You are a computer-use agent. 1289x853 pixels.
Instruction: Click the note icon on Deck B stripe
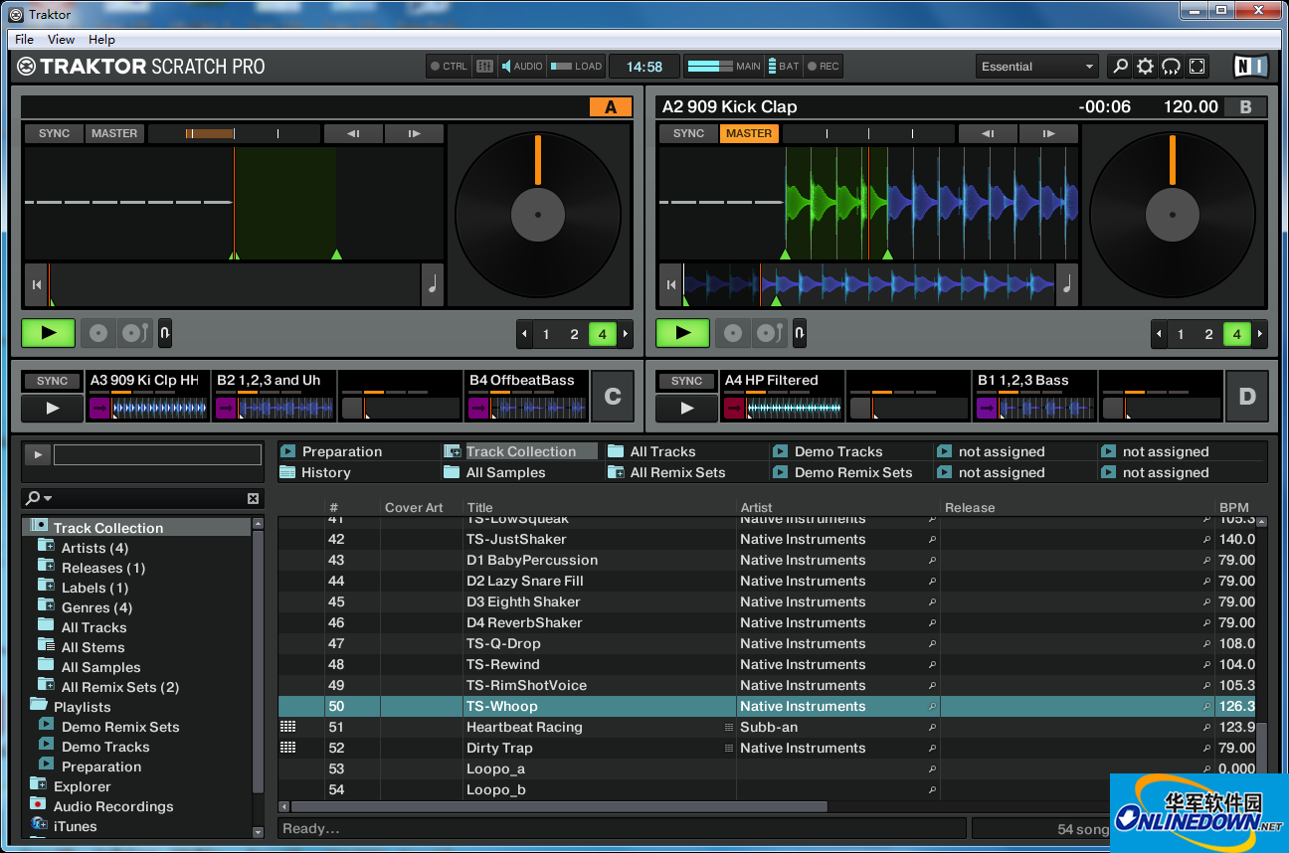pyautogui.click(x=1067, y=285)
